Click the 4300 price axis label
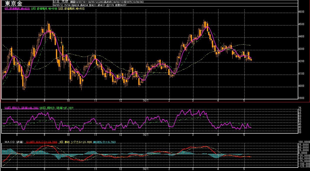 pos(301,49)
